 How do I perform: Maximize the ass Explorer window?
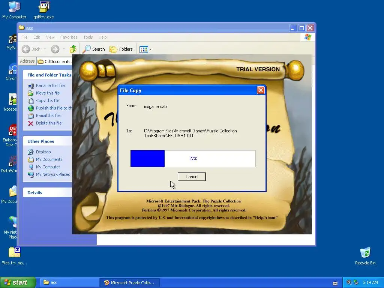301,28
